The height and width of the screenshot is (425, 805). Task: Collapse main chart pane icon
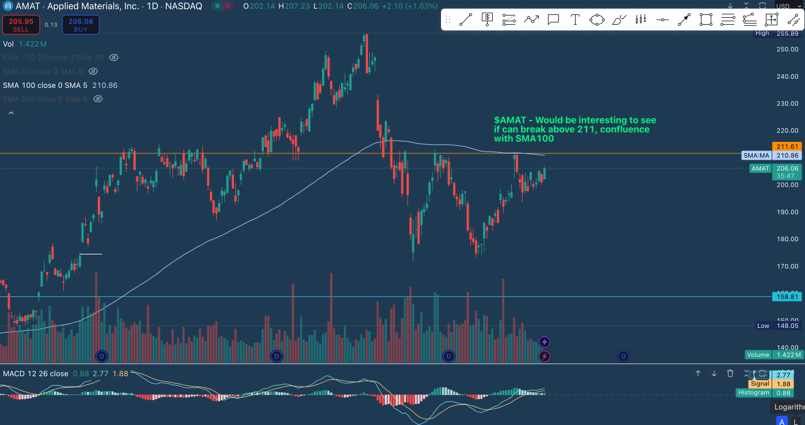tap(746, 6)
